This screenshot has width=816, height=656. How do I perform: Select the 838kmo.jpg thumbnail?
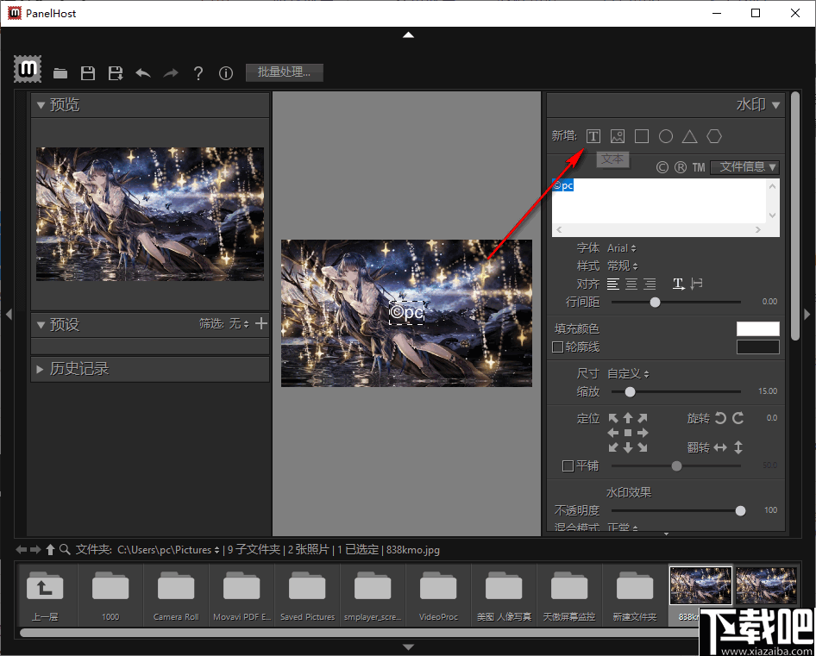pos(700,585)
